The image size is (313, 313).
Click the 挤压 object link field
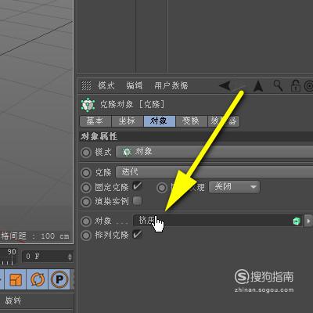click(x=218, y=221)
